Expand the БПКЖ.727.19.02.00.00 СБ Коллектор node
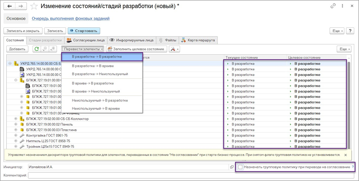Screen dimensions: 359x181 16,119
